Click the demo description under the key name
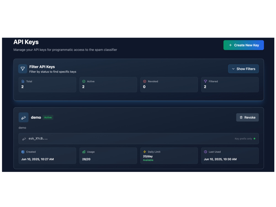The image size is (276, 207). (x=22, y=128)
